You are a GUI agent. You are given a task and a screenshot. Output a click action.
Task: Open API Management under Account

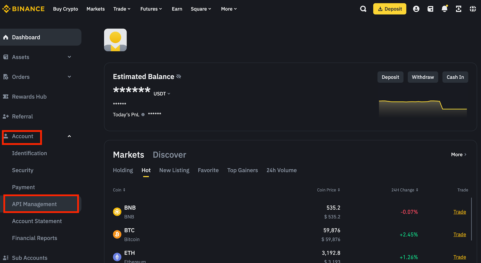point(41,204)
